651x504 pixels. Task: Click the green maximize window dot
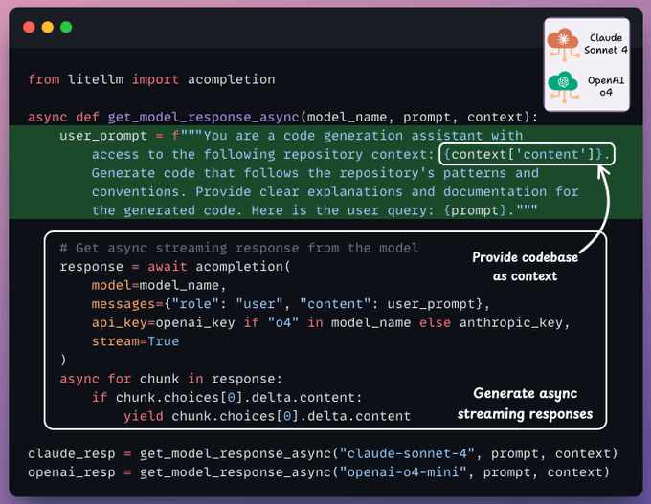(66, 28)
